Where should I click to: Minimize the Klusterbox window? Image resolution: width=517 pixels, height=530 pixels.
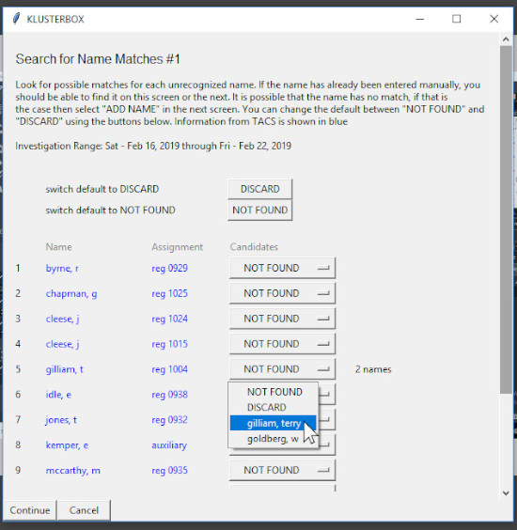pos(420,19)
